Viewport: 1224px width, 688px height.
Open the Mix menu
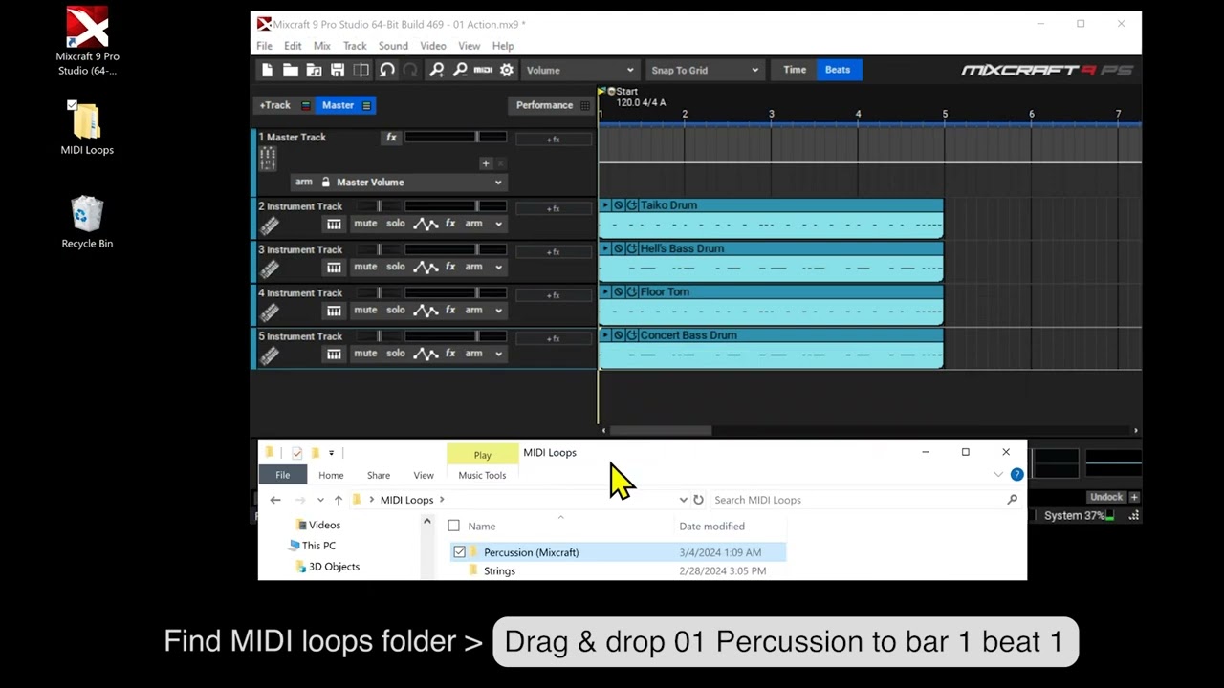pyautogui.click(x=322, y=46)
